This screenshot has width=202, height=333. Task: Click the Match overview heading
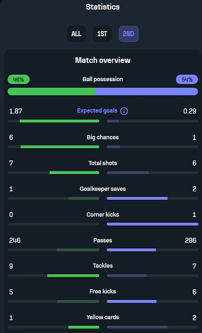coord(103,60)
